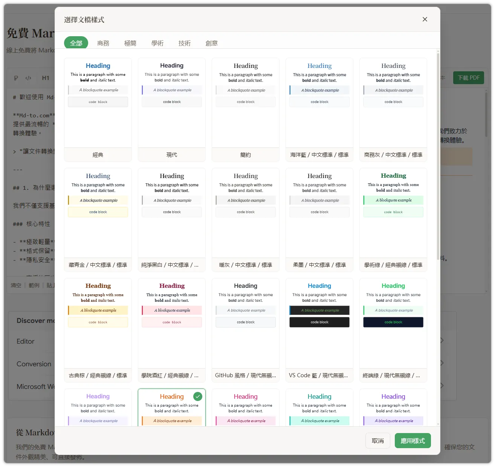Pick the 簡約 document style
Screen dimensions: 495x467
coord(246,109)
